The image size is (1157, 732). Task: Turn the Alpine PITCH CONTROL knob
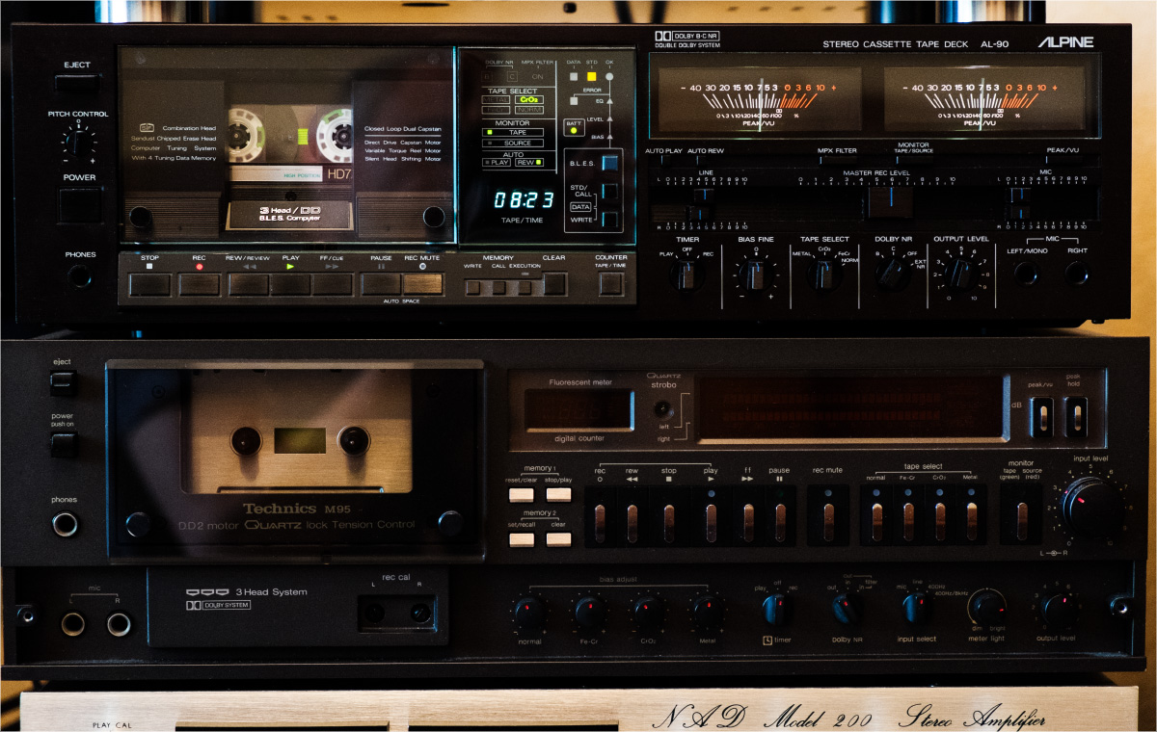coord(79,143)
